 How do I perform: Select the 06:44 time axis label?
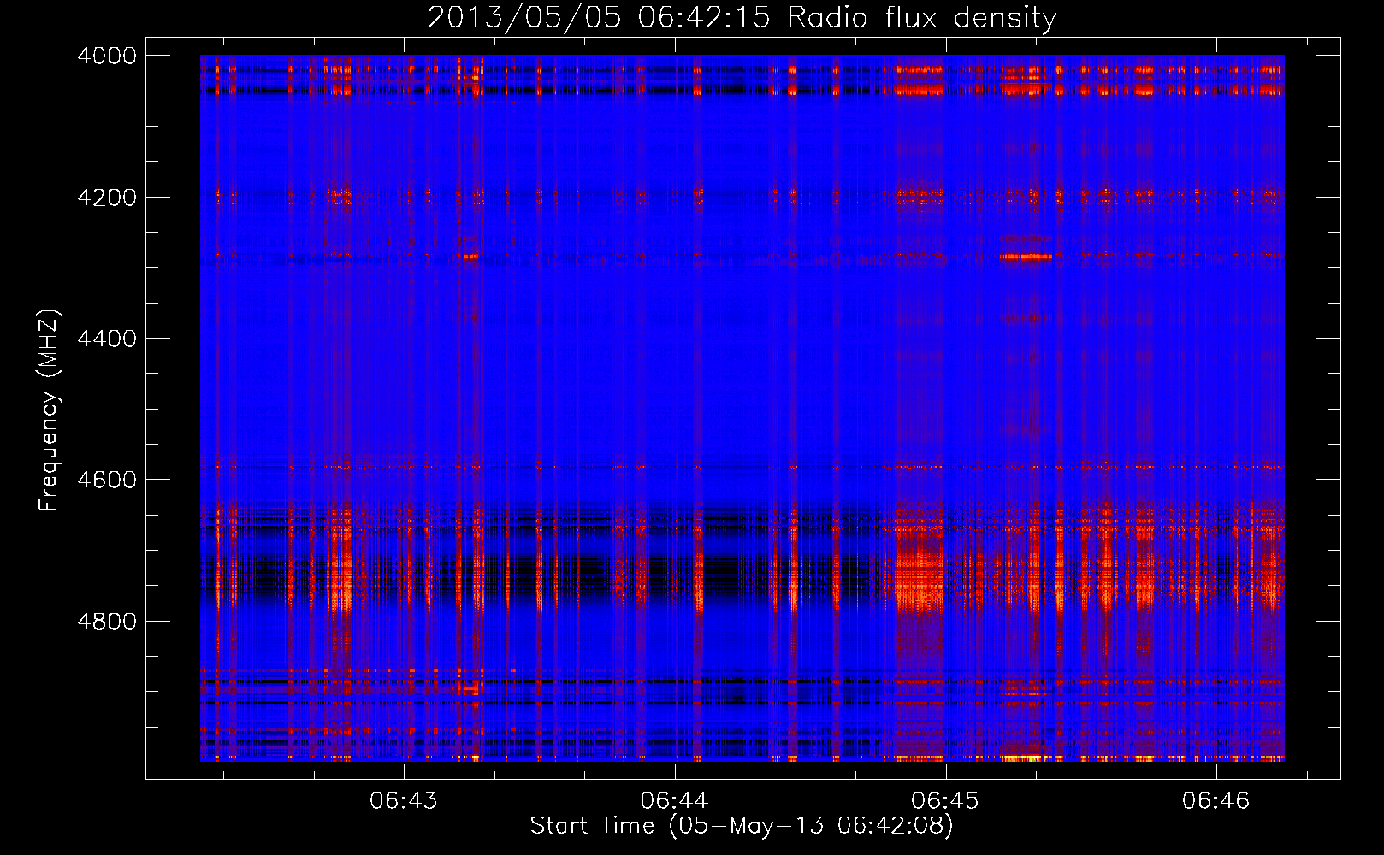pos(674,800)
